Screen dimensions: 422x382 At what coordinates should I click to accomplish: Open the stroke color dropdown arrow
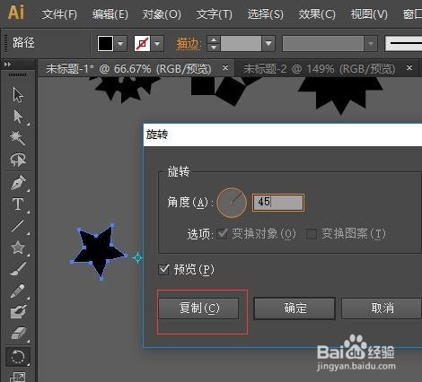tap(157, 44)
